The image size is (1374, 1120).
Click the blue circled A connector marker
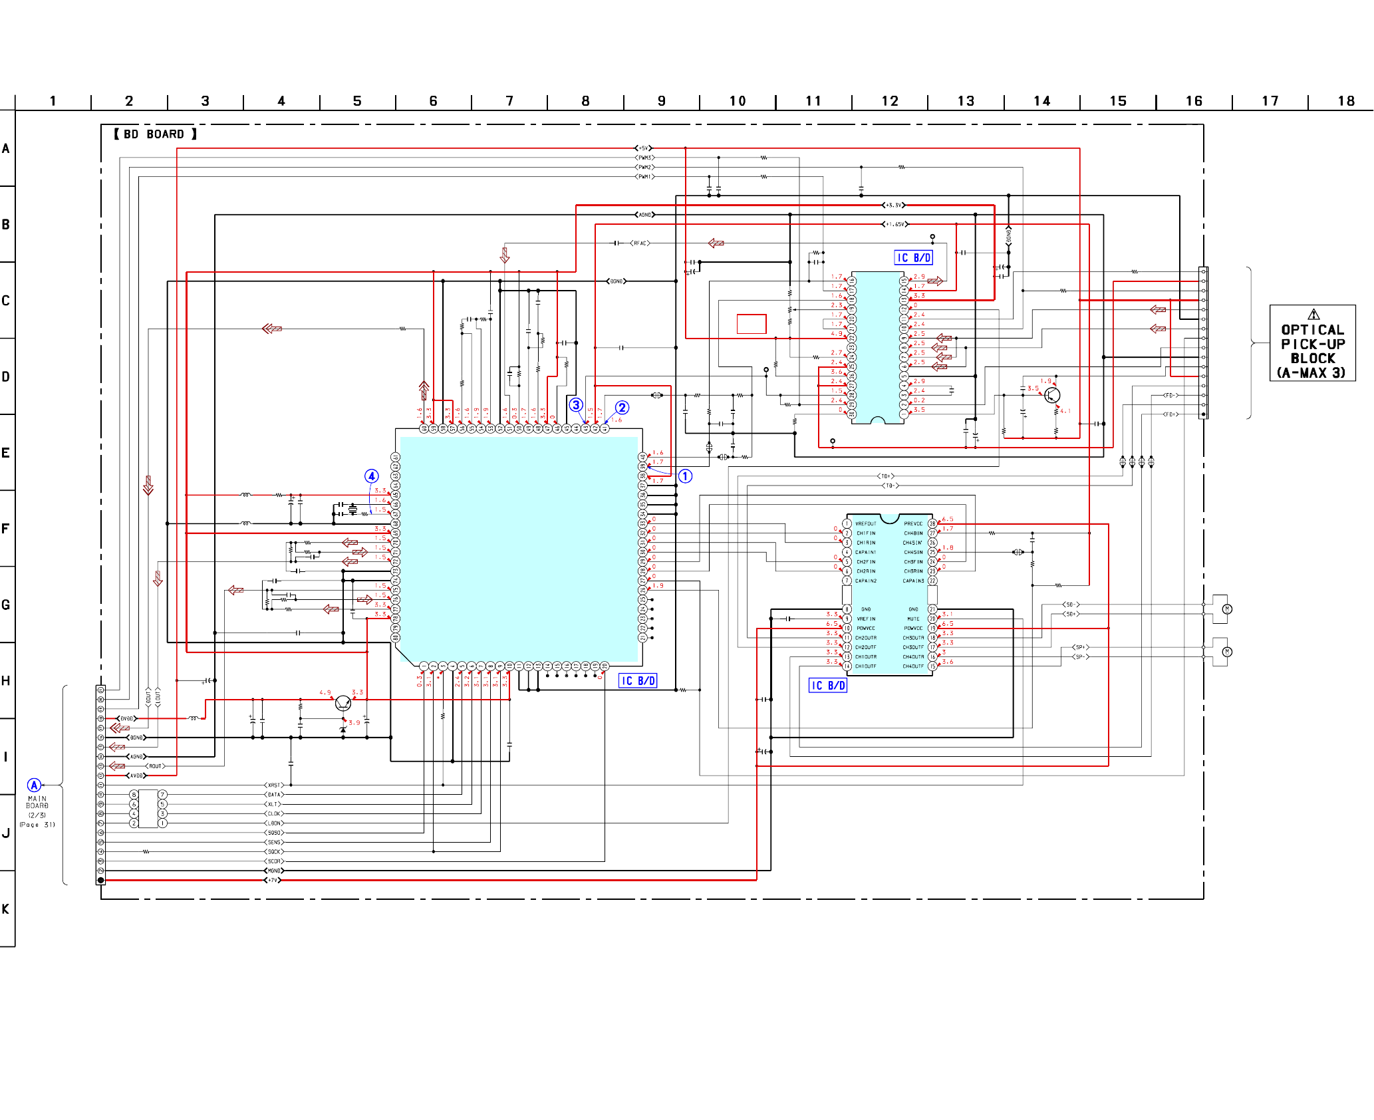coord(34,785)
